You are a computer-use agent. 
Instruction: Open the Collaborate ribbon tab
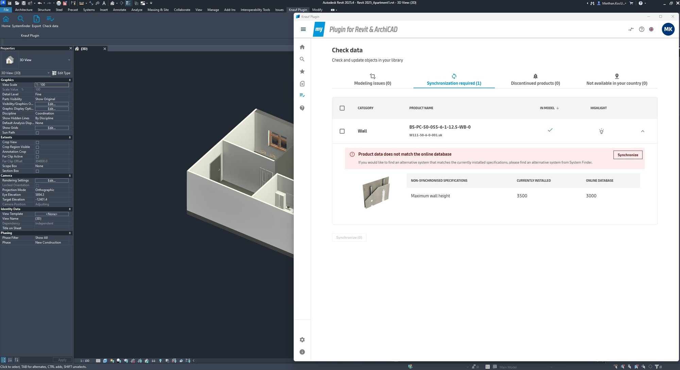(182, 10)
